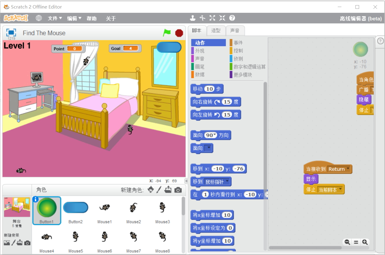Viewport: 385px width, 255px height.
Task: Click degrees field in 向左旋转 block
Action: tap(227, 115)
